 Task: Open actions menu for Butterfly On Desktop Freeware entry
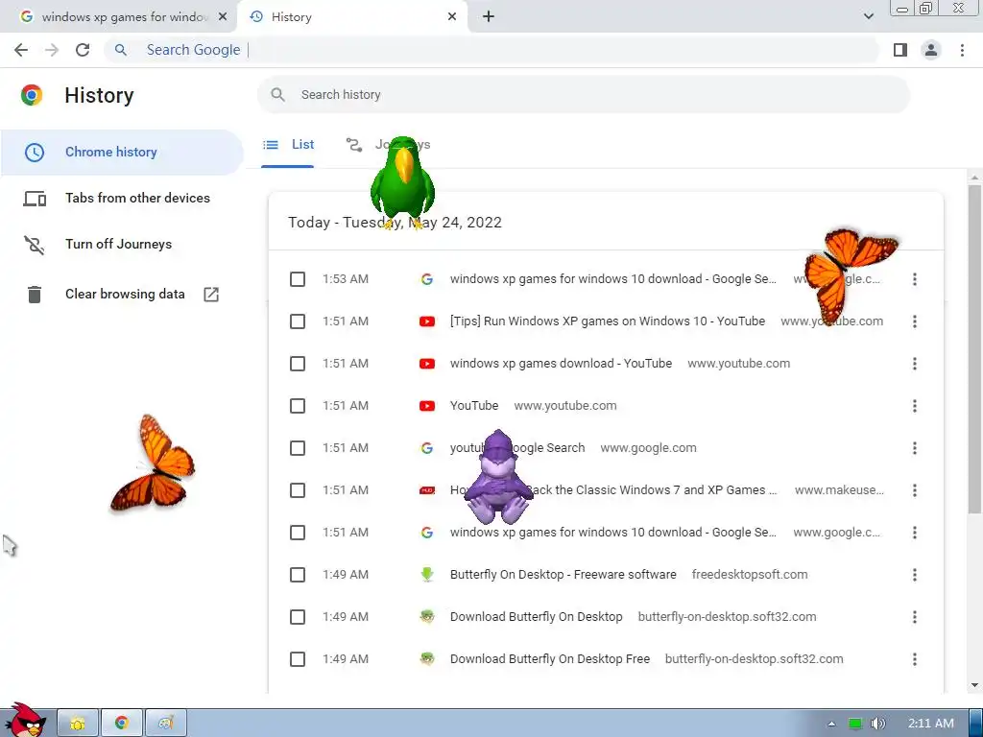tap(915, 575)
